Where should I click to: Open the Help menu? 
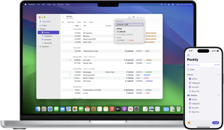tap(68, 5)
